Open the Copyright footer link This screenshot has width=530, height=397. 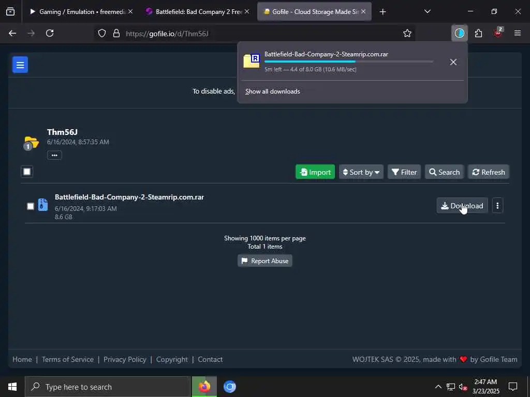coord(172,360)
